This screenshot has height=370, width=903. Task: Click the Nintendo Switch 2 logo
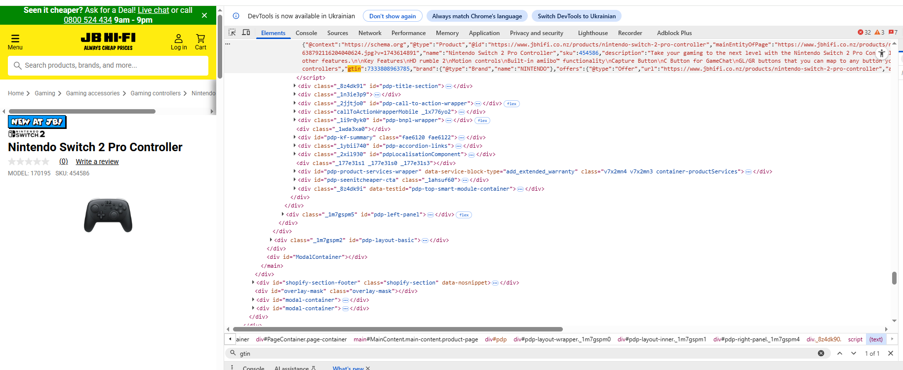click(x=27, y=134)
